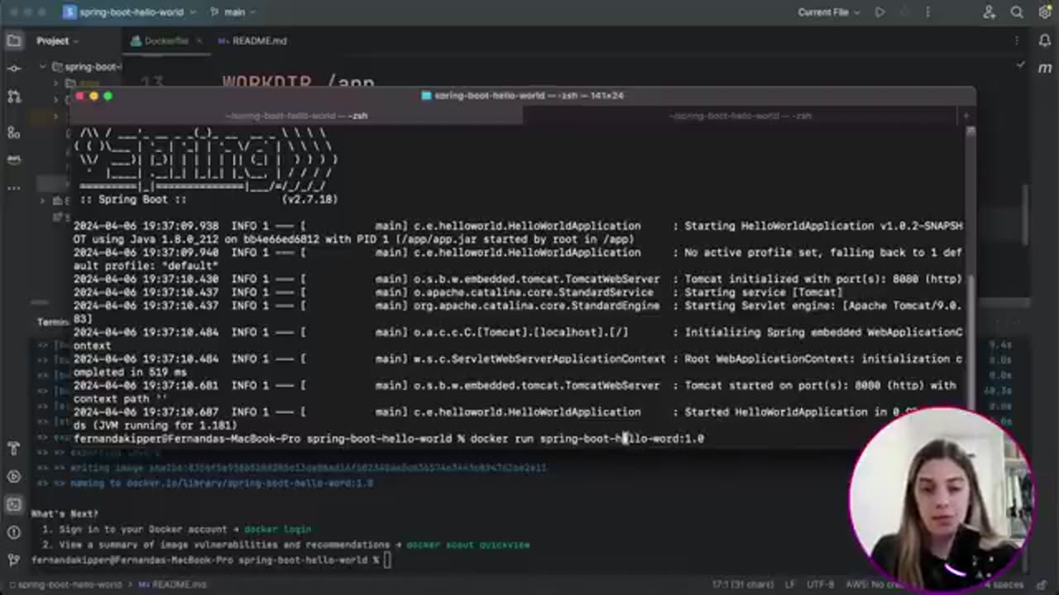Collapse the spring-boot-hello-world root tree node
The image size is (1059, 595).
coord(43,67)
